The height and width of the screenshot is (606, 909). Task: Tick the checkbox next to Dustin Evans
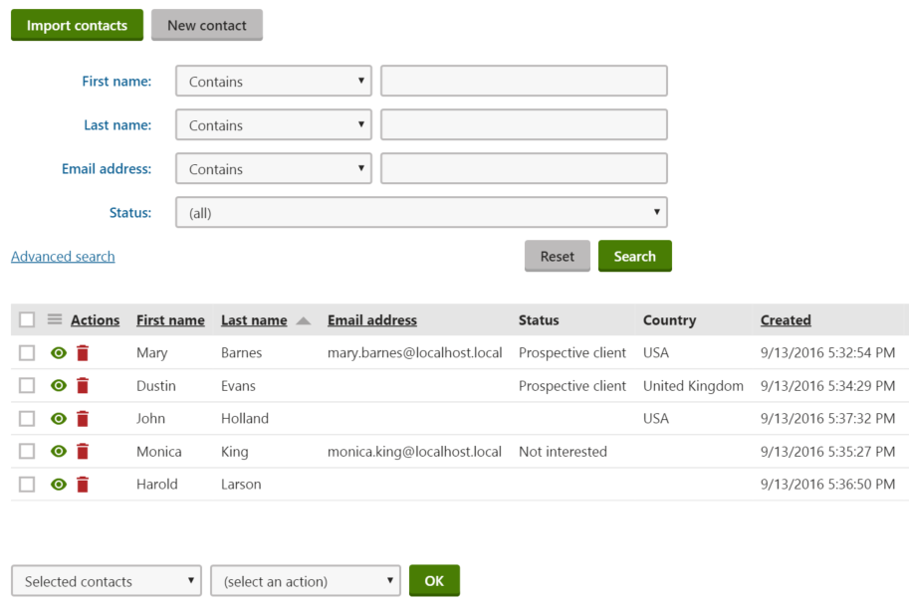pos(27,385)
